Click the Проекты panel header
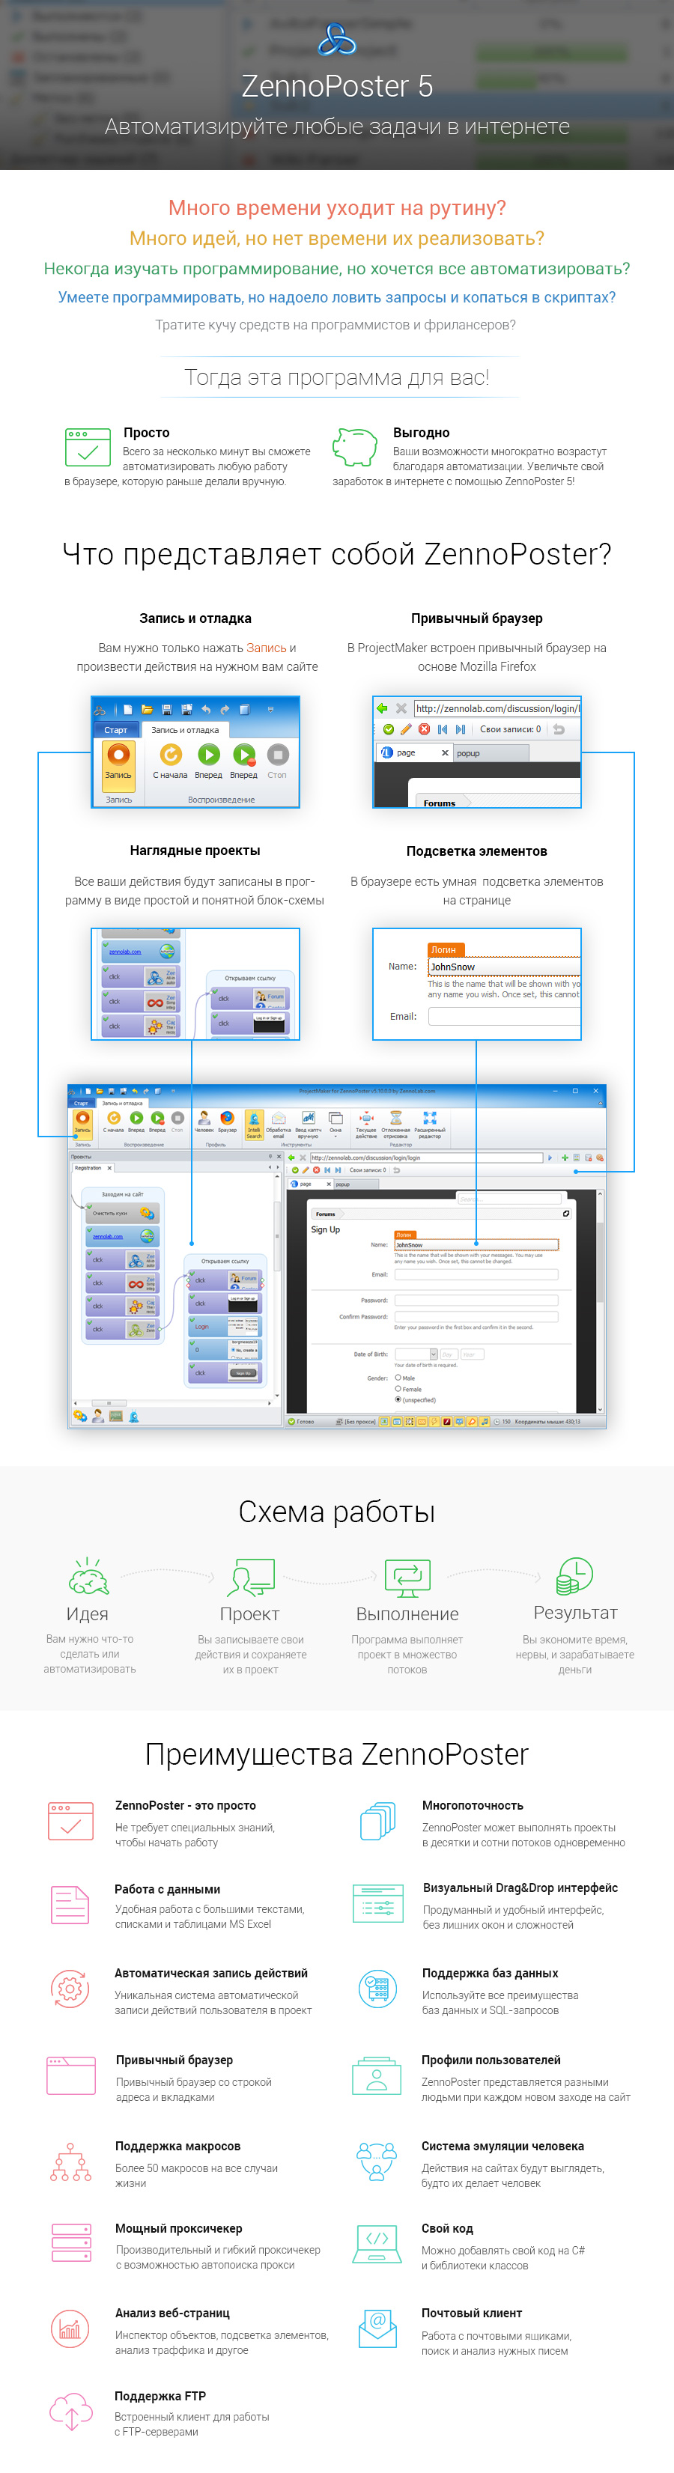674x2473 pixels. coord(82,1157)
